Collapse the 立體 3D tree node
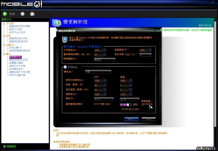The width and height of the screenshot is (218, 151). coord(4,45)
